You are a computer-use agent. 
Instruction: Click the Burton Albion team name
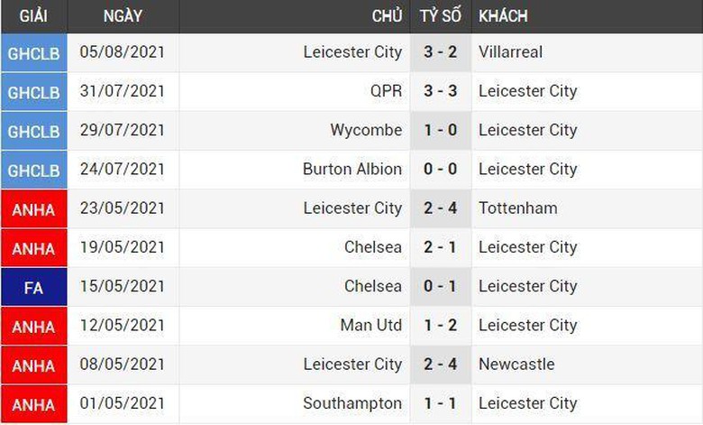[352, 169]
